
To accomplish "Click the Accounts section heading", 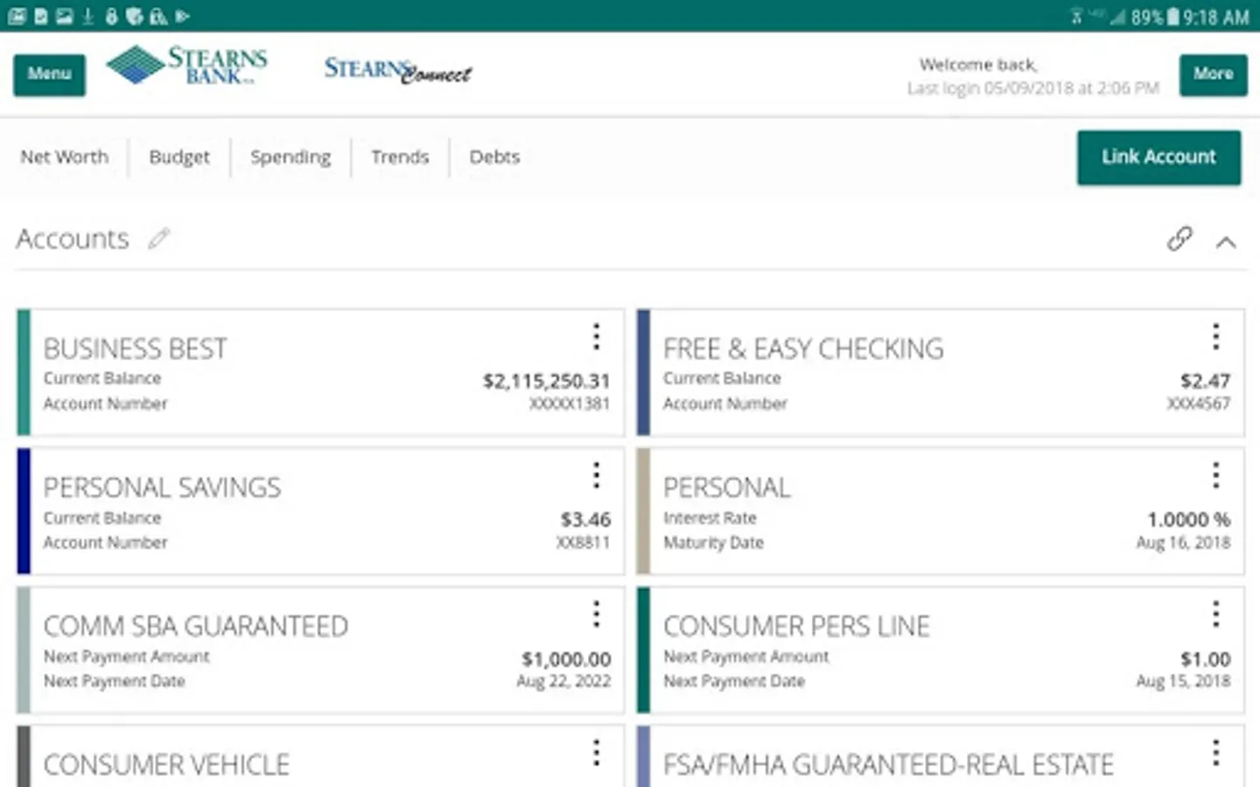I will point(73,239).
